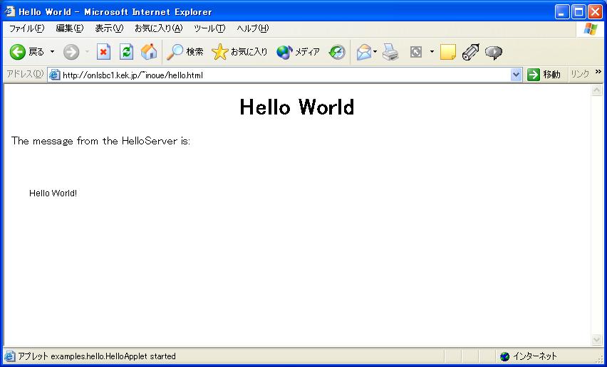Click the Print printer icon
The width and height of the screenshot is (607, 367).
[390, 52]
